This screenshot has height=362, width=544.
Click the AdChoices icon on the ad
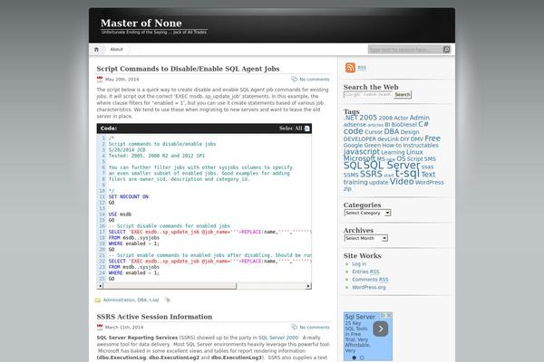click(384, 315)
